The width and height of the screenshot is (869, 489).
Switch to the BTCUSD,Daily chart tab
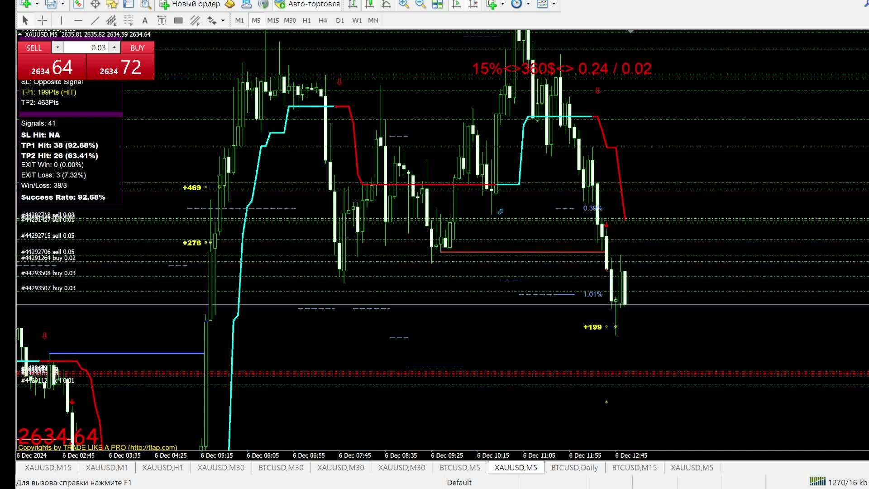574,468
